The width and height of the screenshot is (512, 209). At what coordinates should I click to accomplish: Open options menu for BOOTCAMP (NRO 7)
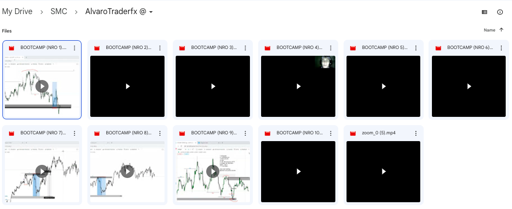(74, 133)
